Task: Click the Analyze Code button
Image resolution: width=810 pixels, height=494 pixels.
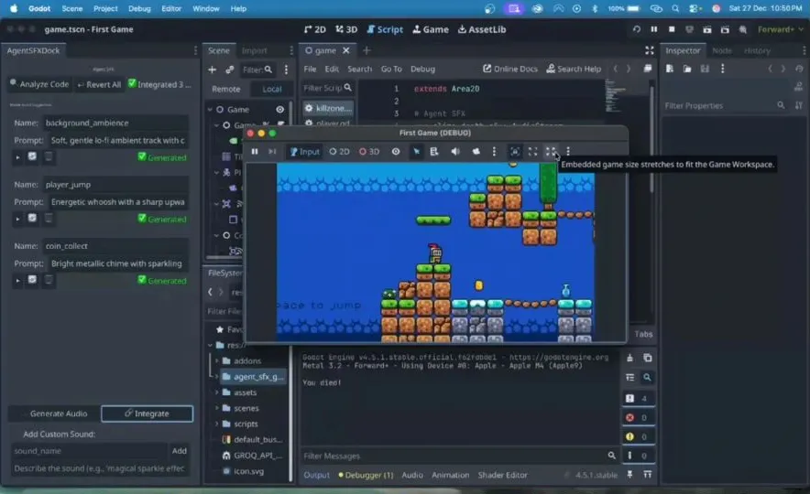Action: (39, 84)
